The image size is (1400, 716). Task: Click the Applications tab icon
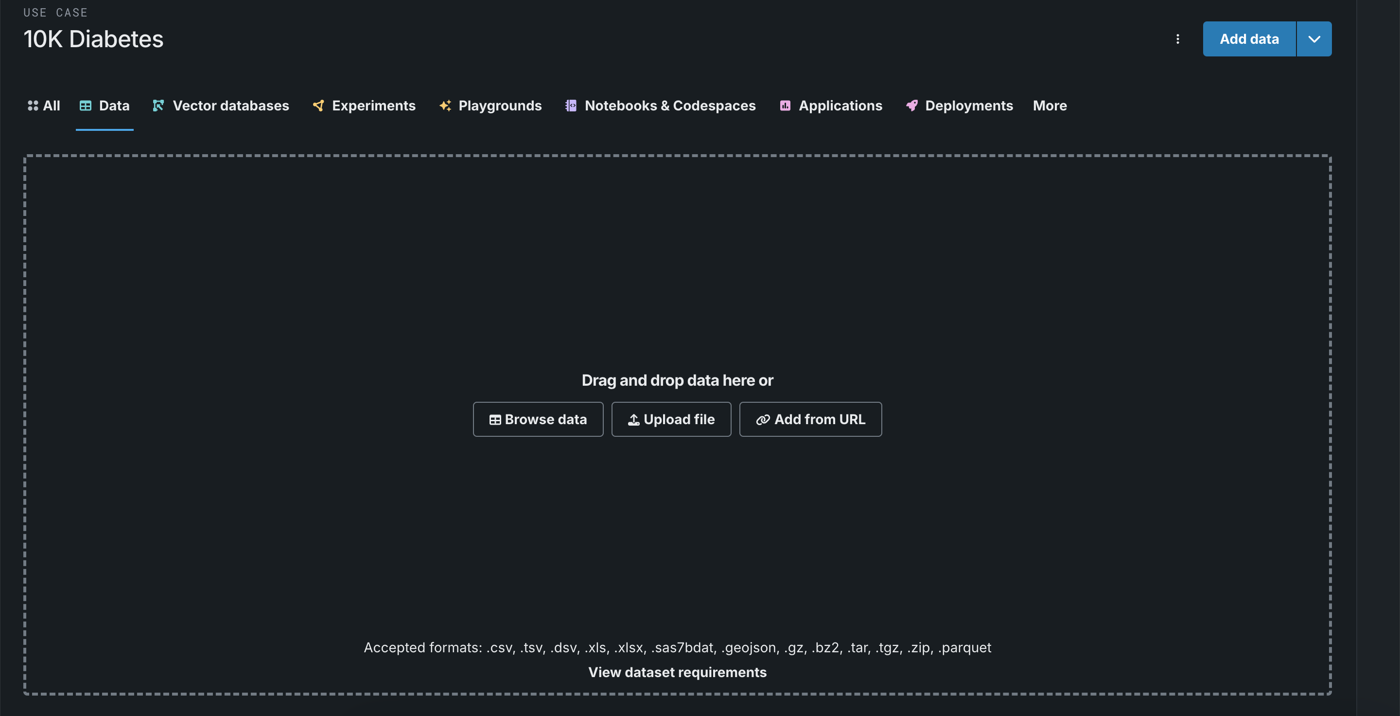(785, 106)
